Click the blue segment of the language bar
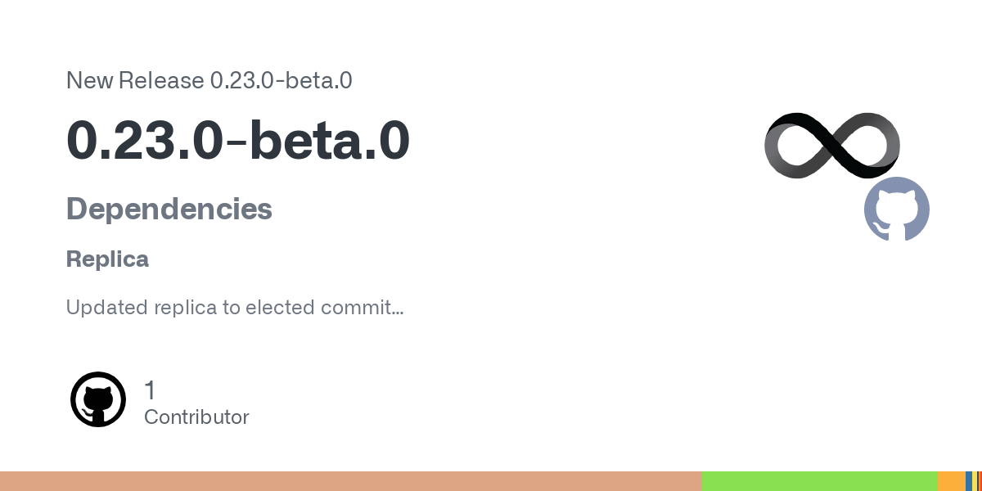 969,481
